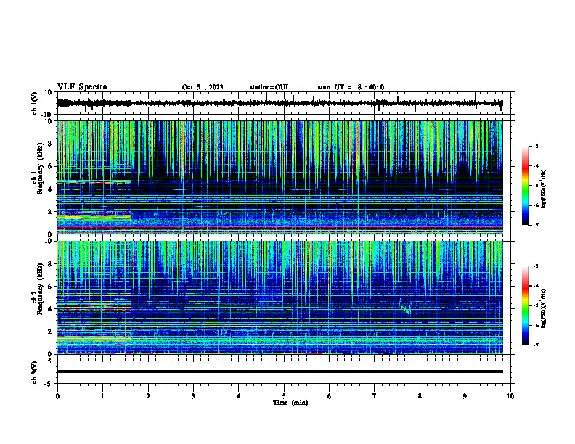The width and height of the screenshot is (575, 444).
Task: Click the time axis tick label "0"
Action: [57, 396]
